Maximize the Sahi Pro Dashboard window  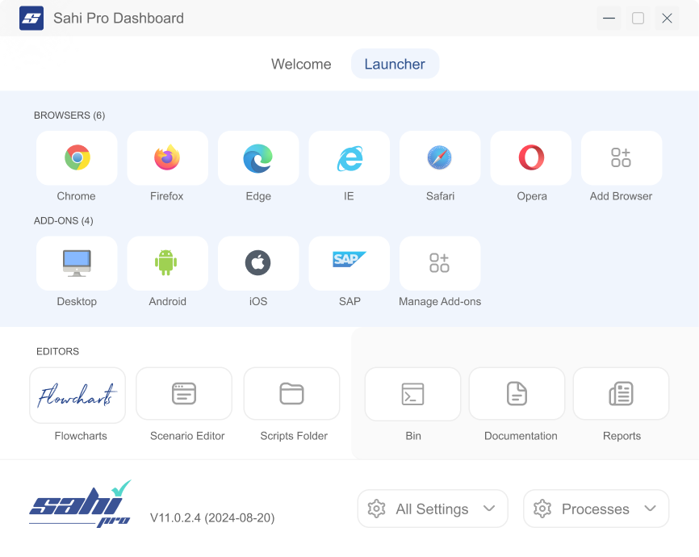pos(638,19)
